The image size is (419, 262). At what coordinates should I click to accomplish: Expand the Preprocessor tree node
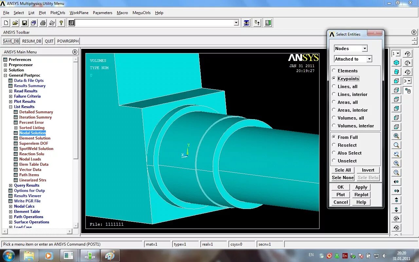pos(5,65)
